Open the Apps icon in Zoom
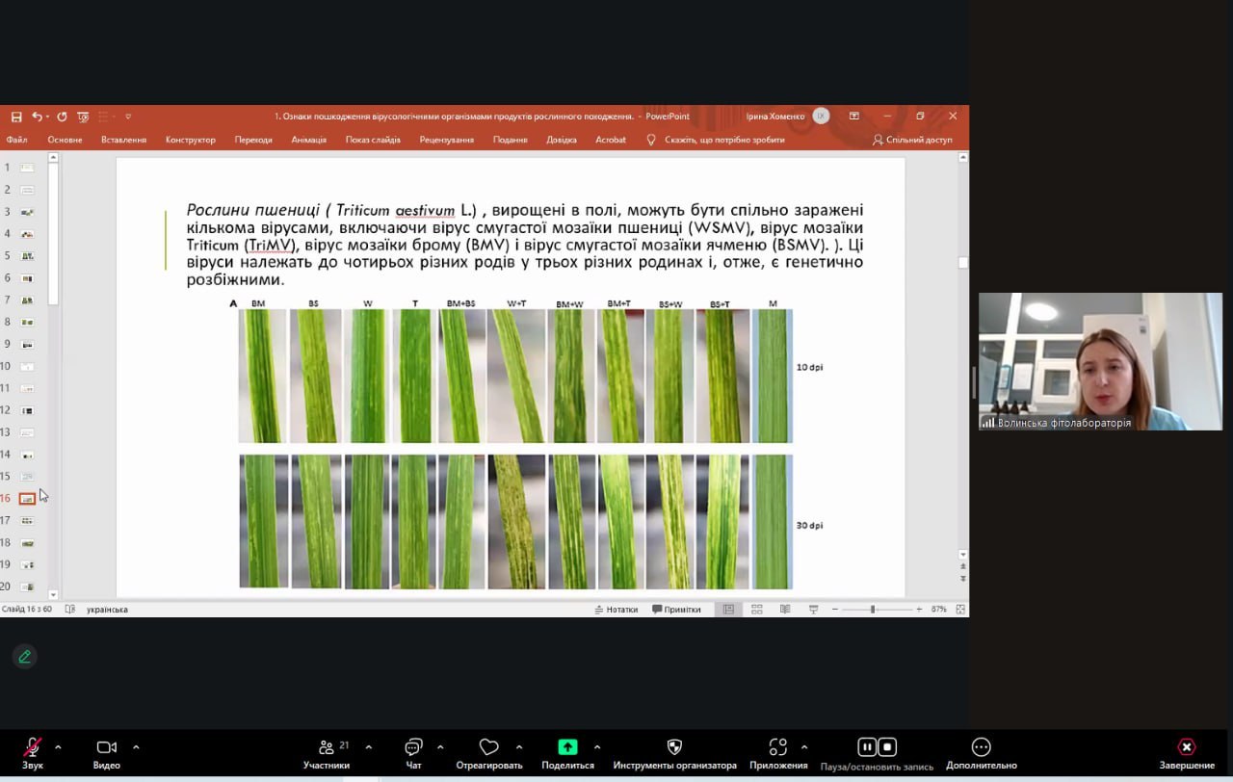1233x782 pixels. coord(778,747)
